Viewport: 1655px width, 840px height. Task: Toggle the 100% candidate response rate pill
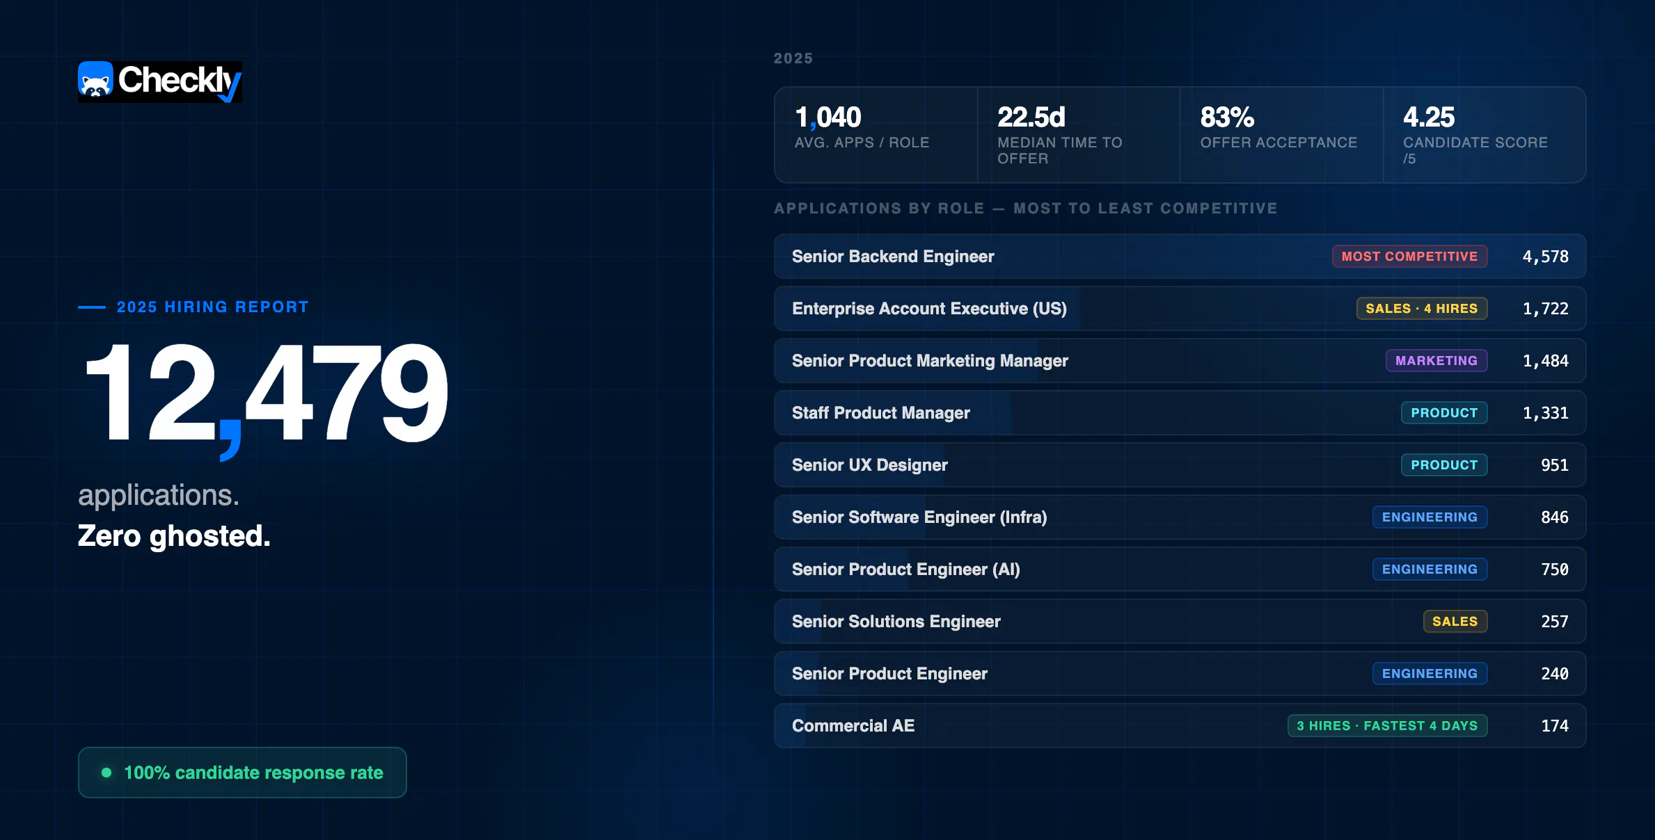pos(241,772)
